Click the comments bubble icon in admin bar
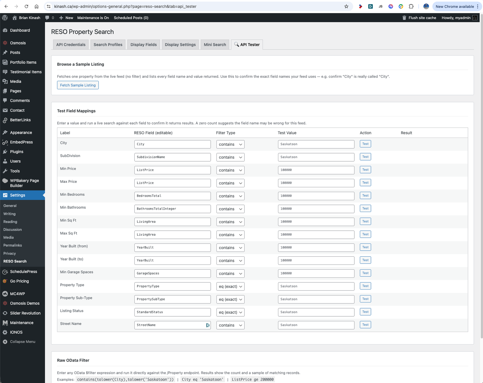This screenshot has height=383, width=483. coord(47,18)
